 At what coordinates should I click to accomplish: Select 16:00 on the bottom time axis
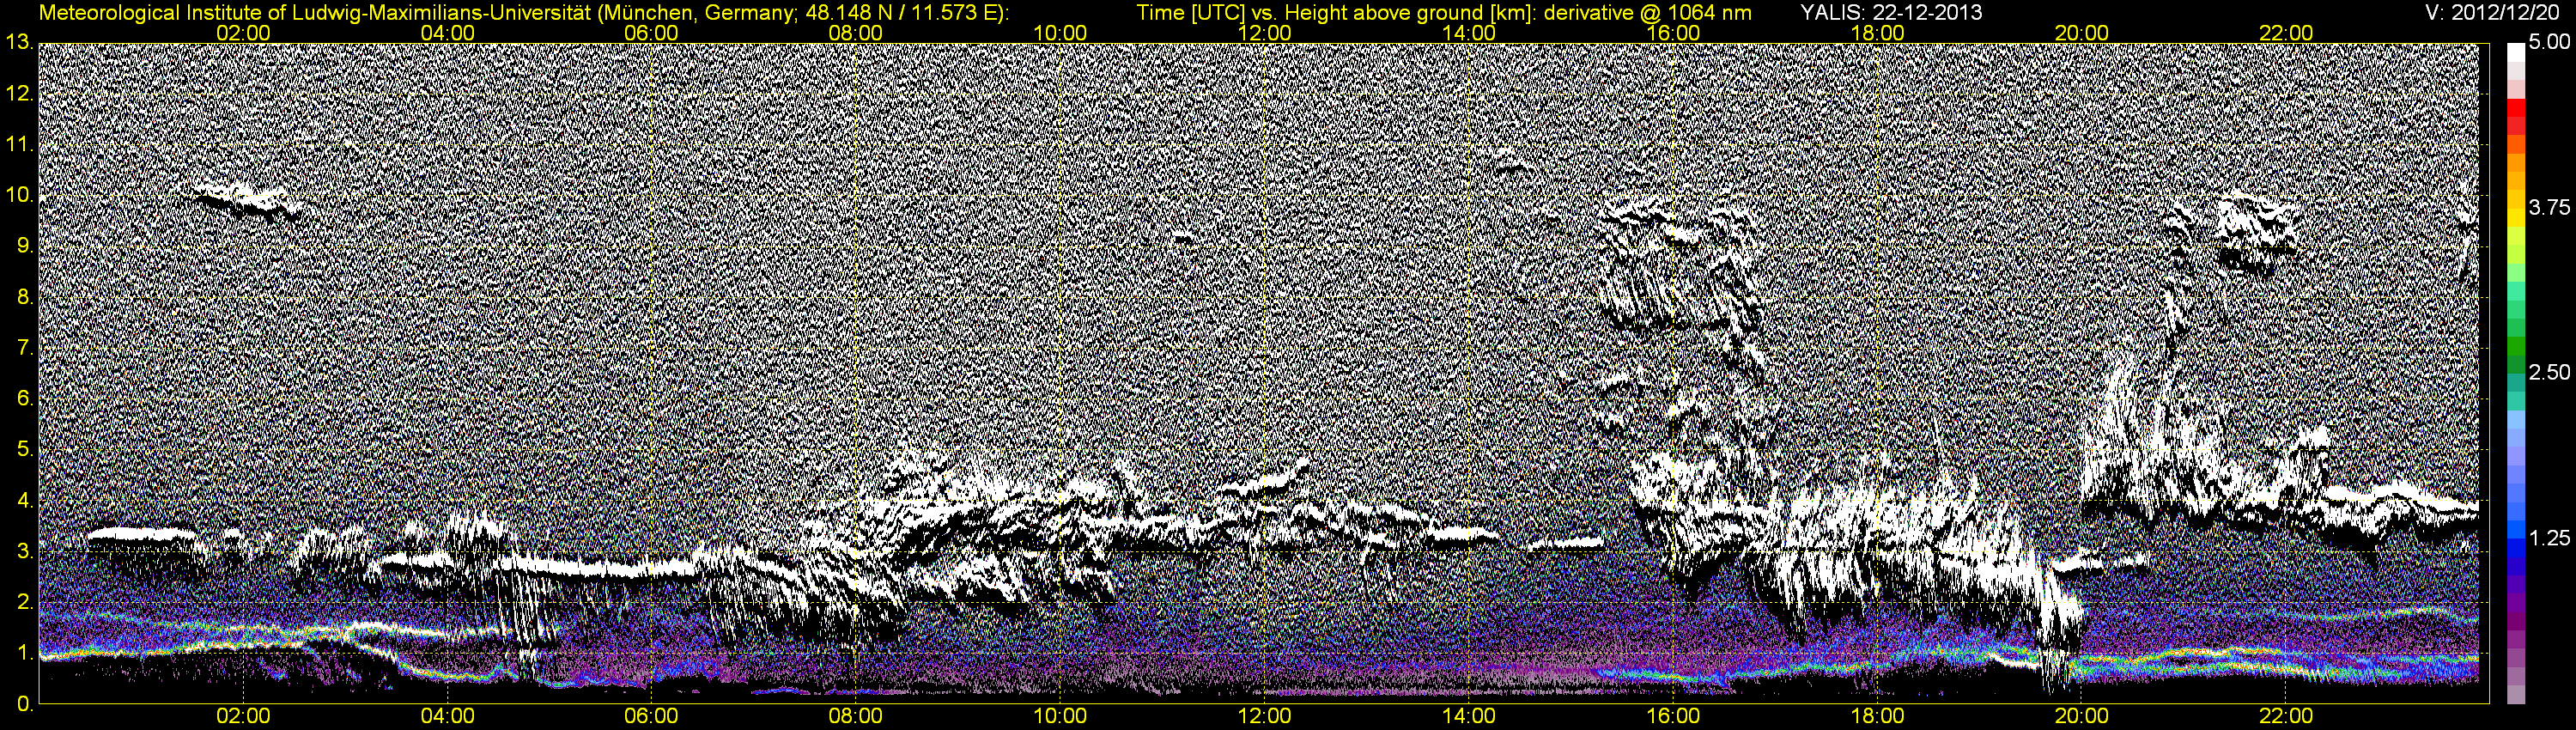(x=1673, y=716)
